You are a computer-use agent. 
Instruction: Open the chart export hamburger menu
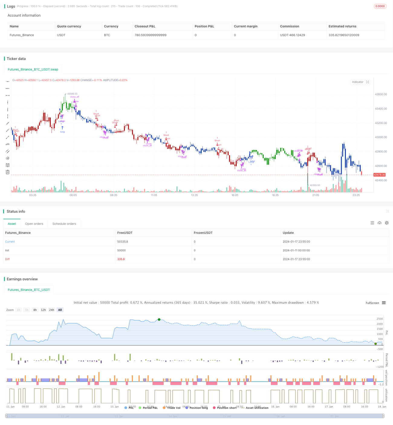(x=384, y=303)
